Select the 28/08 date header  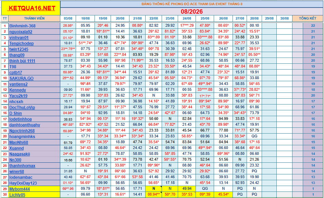click(254, 18)
